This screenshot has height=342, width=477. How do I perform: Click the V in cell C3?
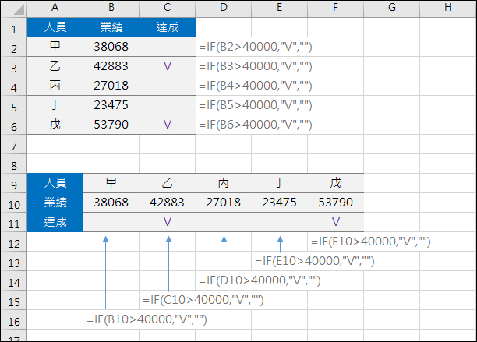click(x=168, y=66)
